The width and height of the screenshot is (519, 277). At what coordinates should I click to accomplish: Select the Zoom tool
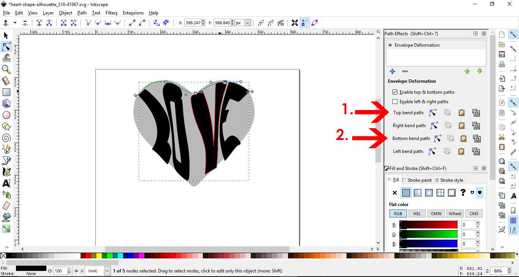pos(6,69)
